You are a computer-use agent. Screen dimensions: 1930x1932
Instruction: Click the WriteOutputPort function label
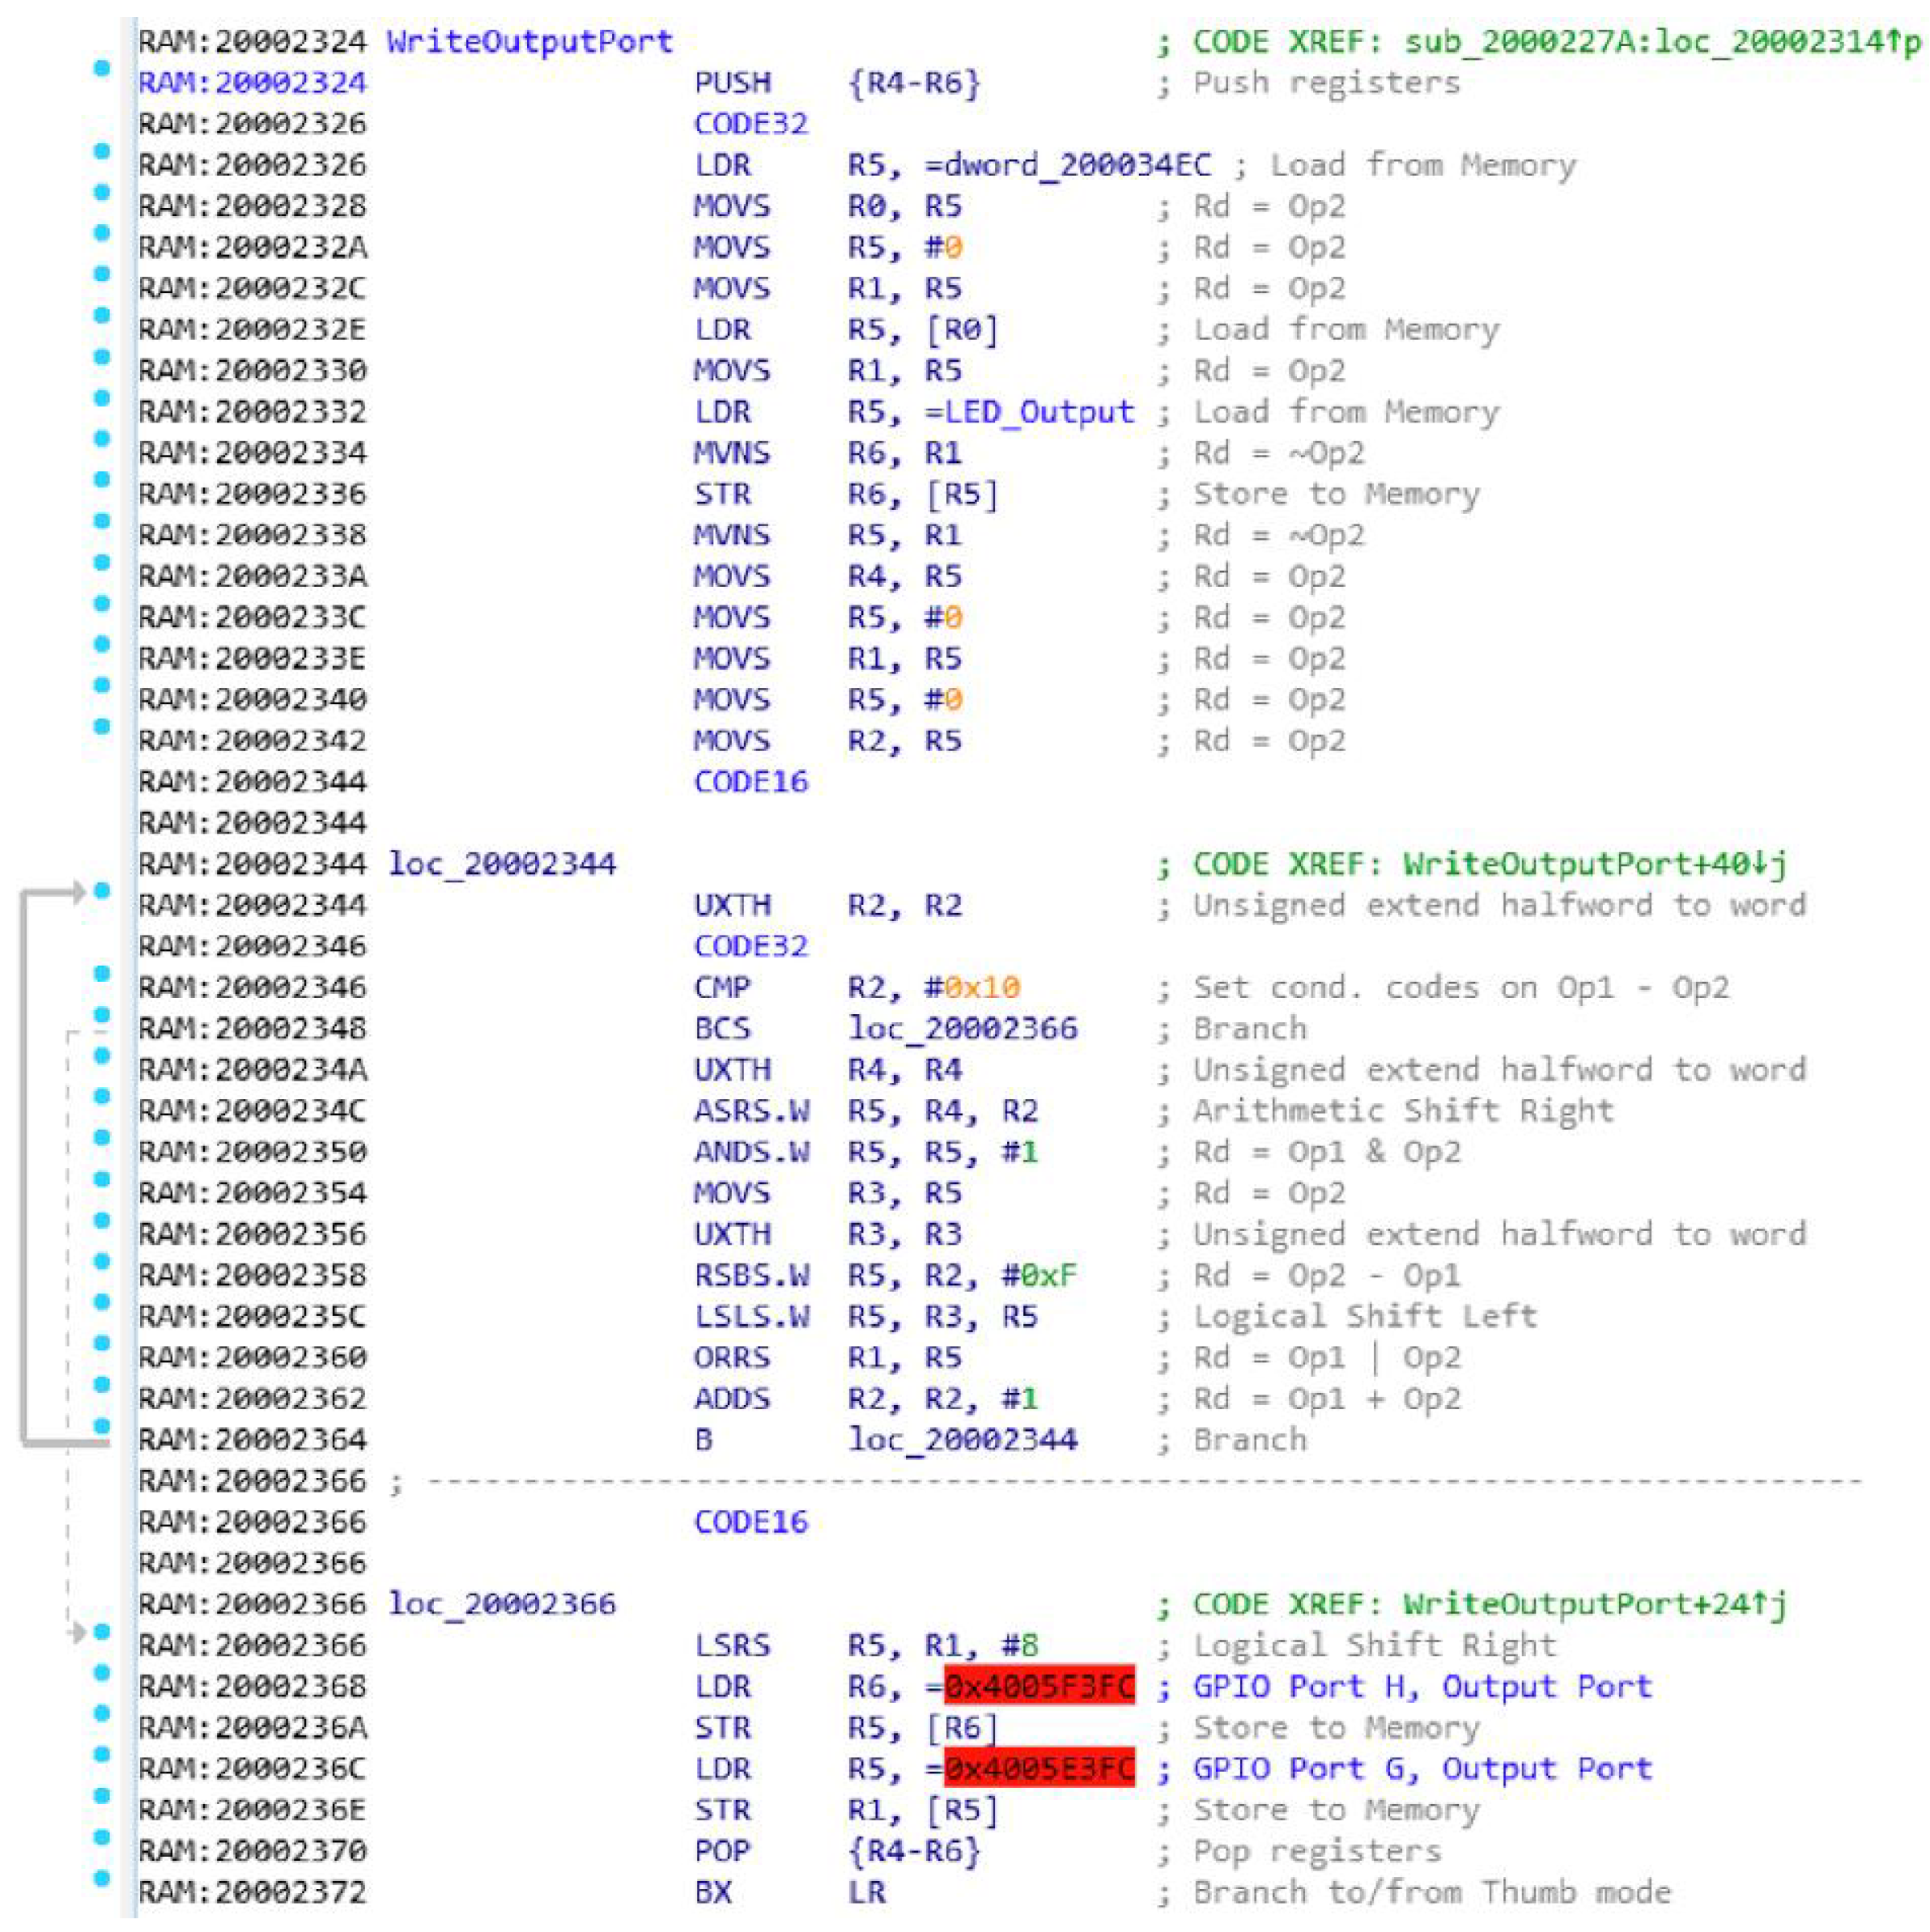pyautogui.click(x=529, y=42)
